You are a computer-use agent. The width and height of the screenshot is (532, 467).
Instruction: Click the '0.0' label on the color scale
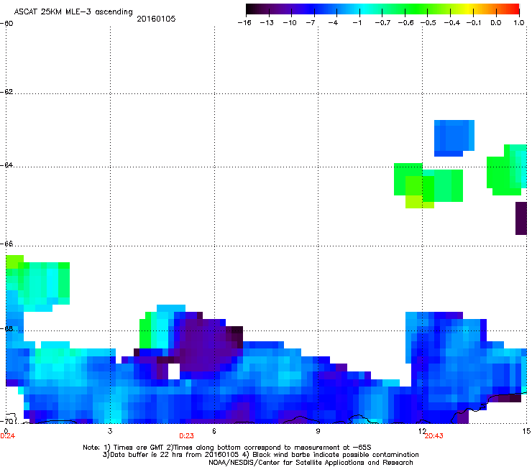(x=496, y=23)
